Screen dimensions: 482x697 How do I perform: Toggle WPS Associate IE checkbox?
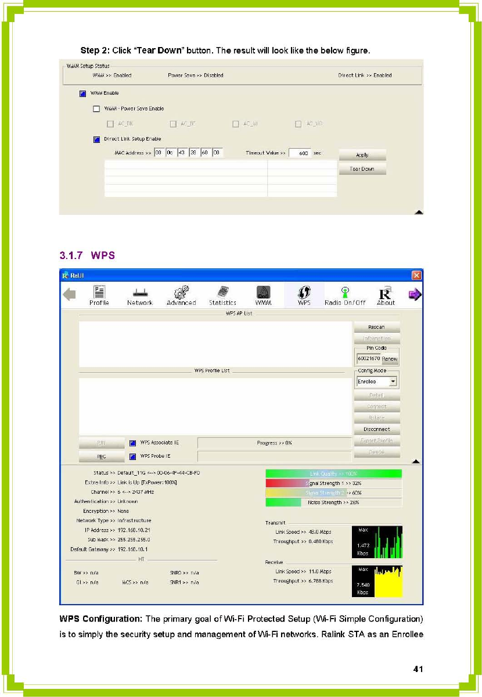[x=133, y=443]
